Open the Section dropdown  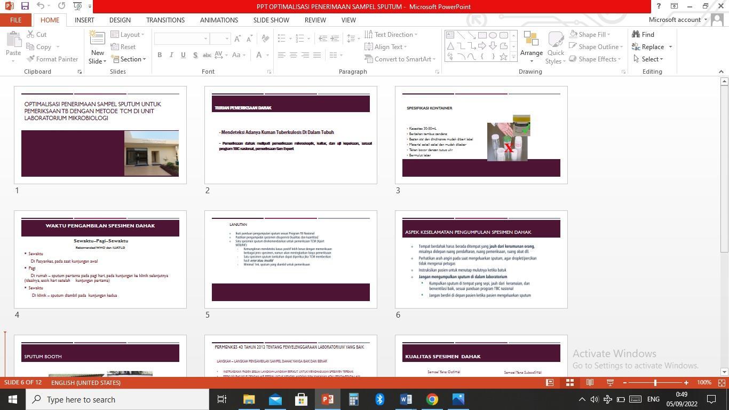pos(128,59)
